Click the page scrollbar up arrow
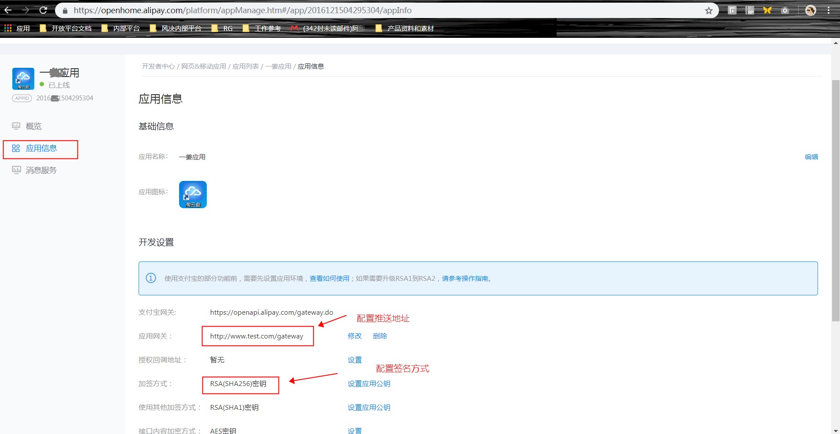Image resolution: width=840 pixels, height=434 pixels. click(836, 43)
